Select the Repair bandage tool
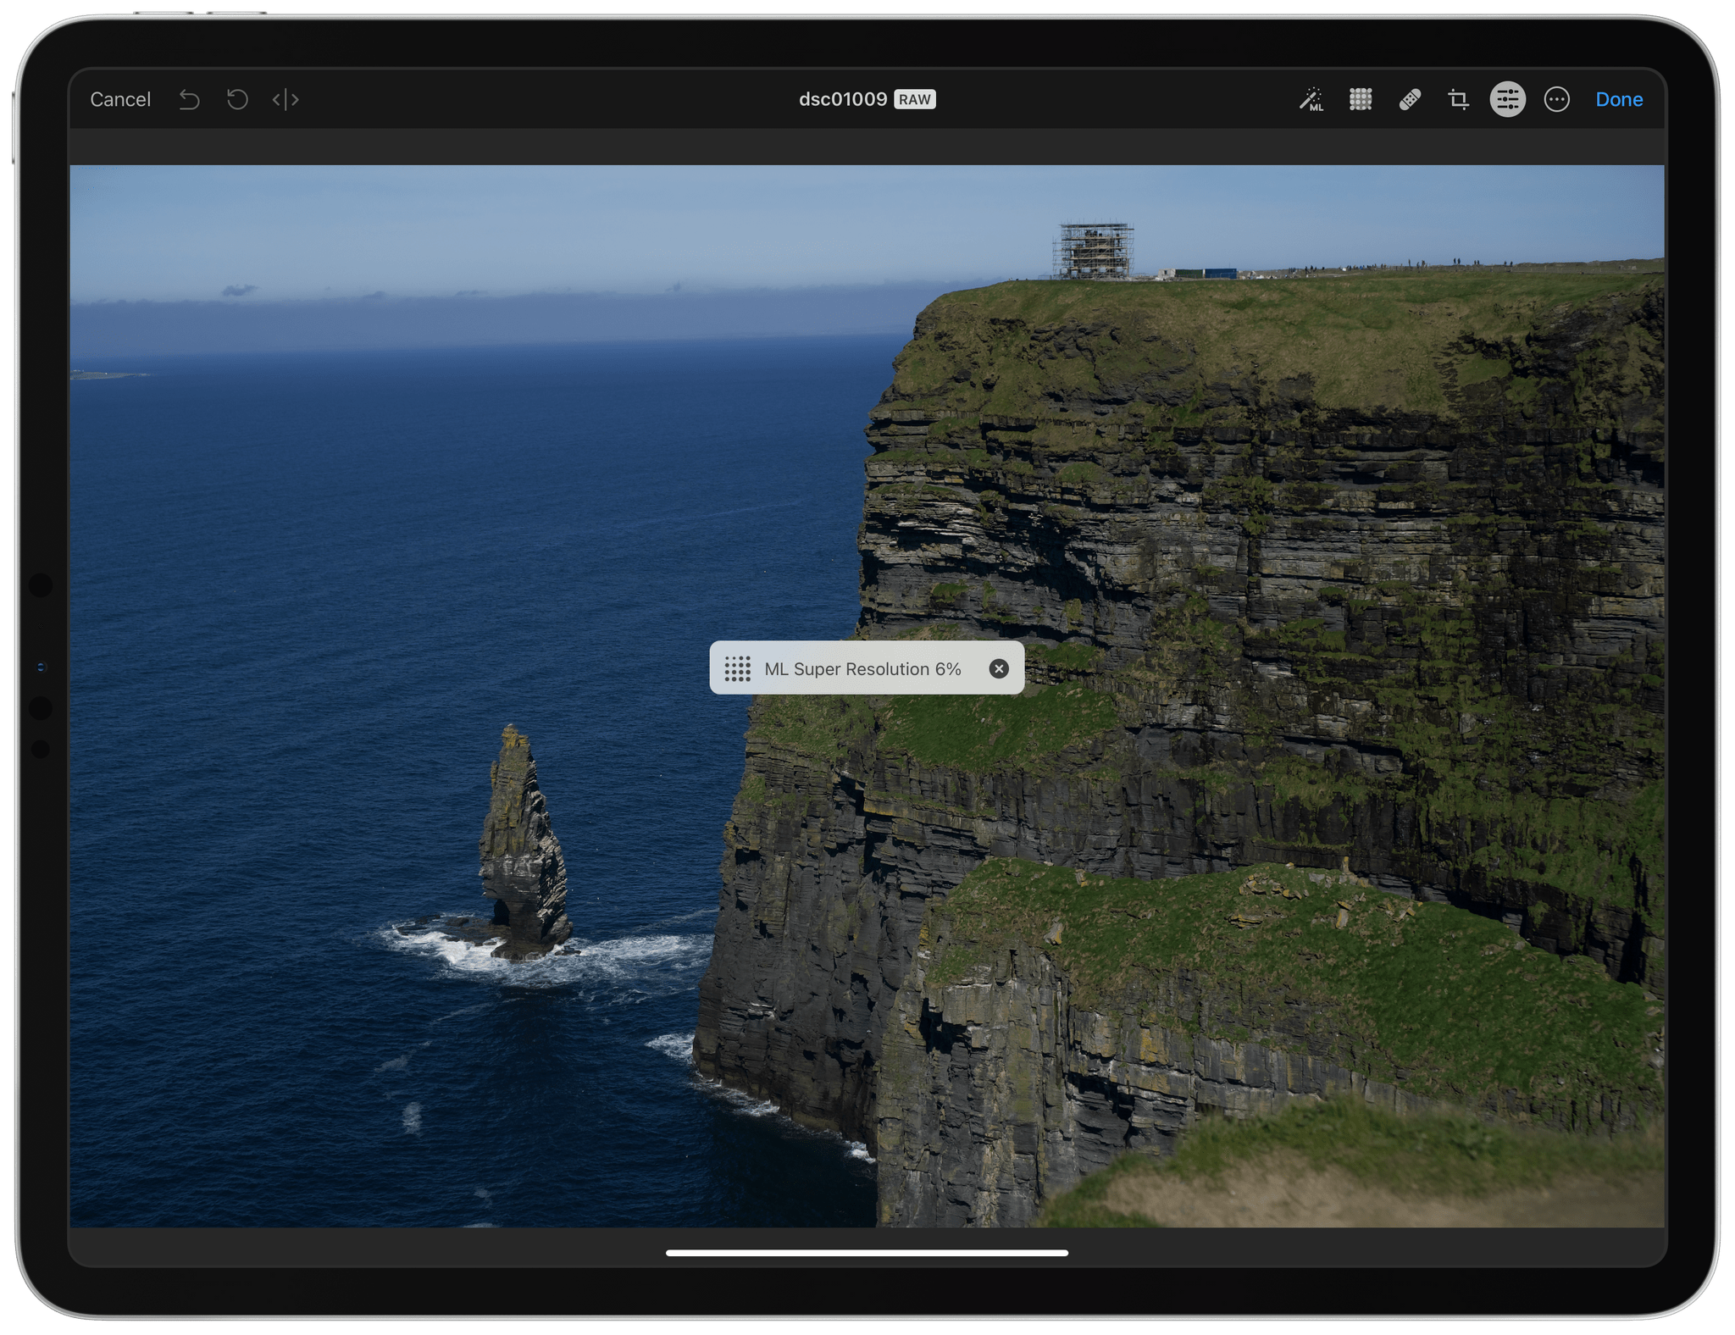Viewport: 1735px width, 1335px height. tap(1410, 99)
